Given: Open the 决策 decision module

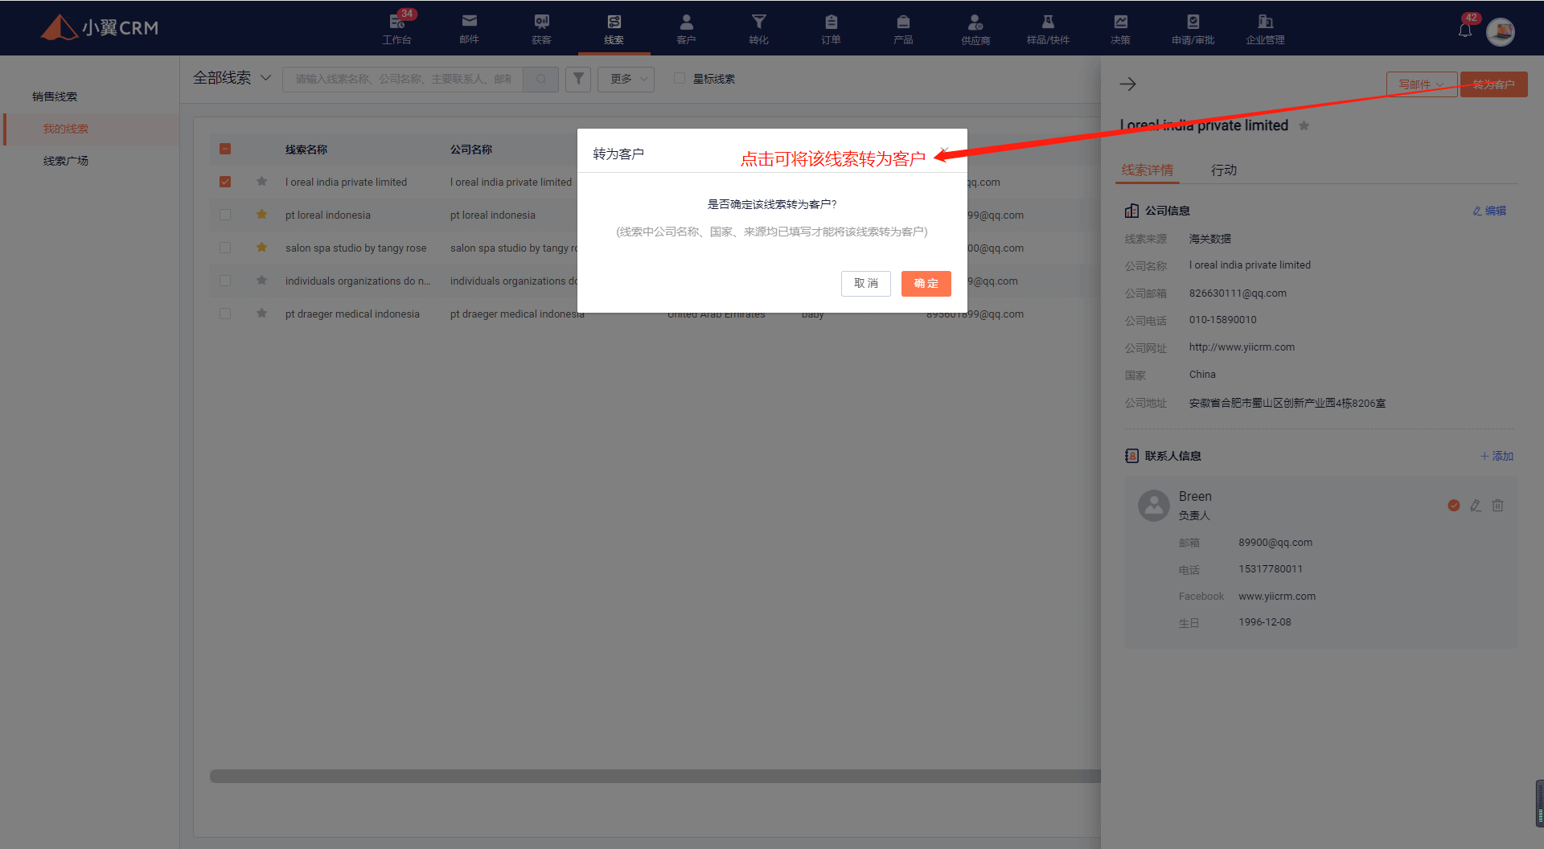Looking at the screenshot, I should (1120, 28).
